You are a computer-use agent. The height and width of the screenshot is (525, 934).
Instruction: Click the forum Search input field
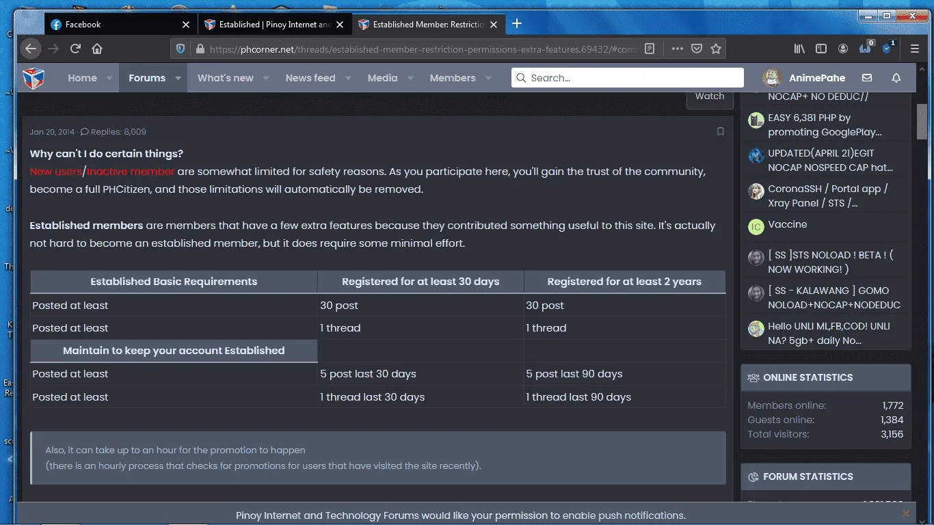pyautogui.click(x=627, y=78)
